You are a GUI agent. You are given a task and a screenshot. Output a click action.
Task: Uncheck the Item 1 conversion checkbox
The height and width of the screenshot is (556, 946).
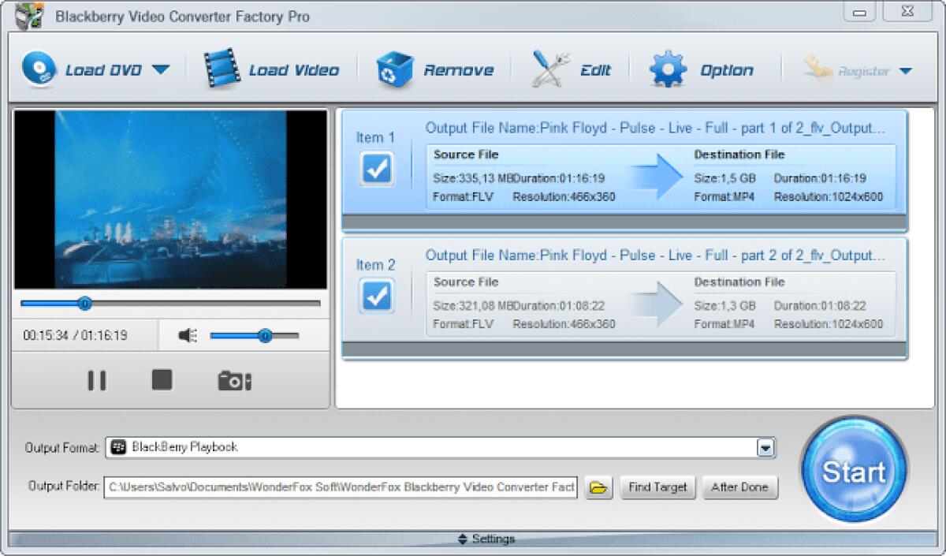coord(376,168)
